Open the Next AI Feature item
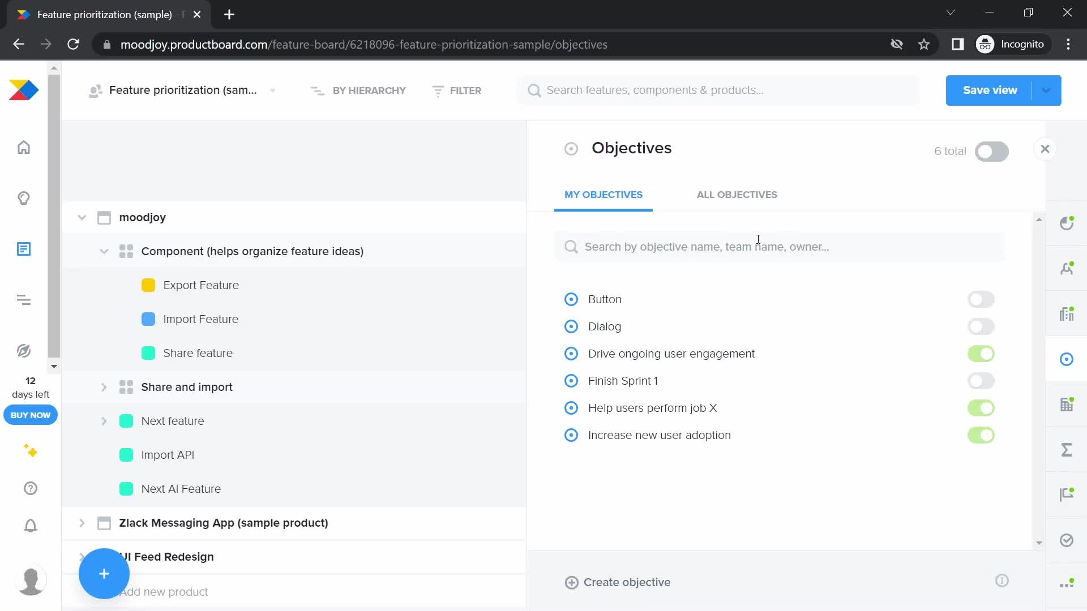This screenshot has width=1087, height=611. click(181, 489)
